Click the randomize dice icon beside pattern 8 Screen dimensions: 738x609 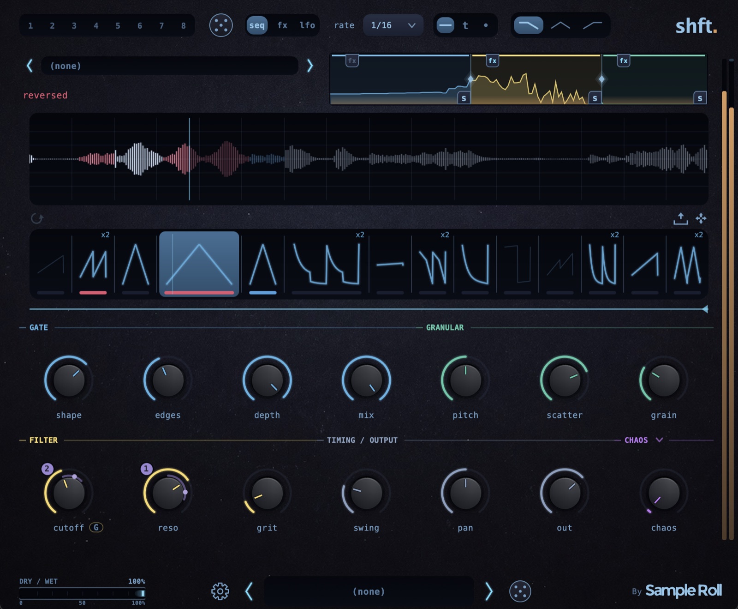[221, 25]
